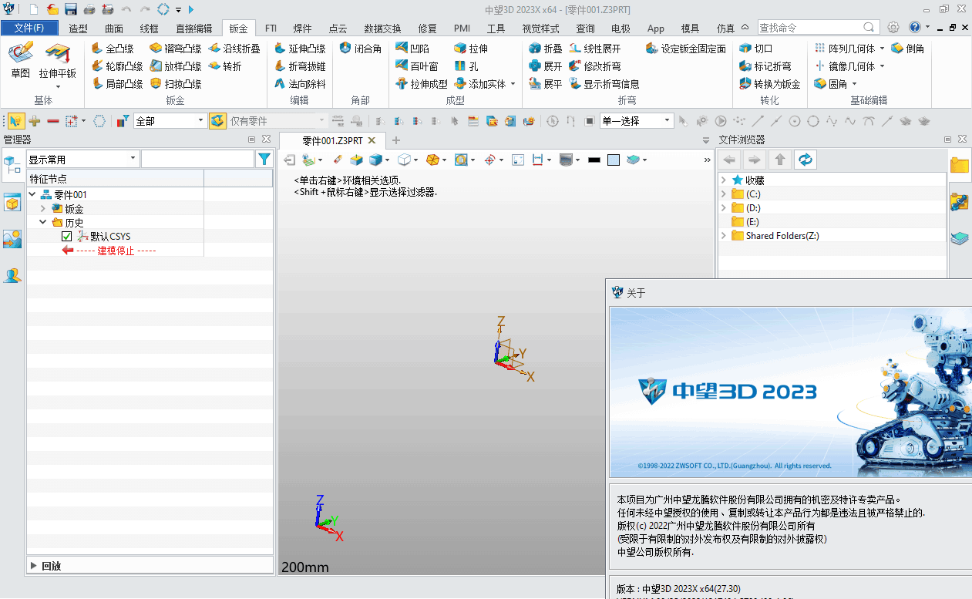Select the 切口 rip tool
972x599 pixels.
click(x=755, y=48)
